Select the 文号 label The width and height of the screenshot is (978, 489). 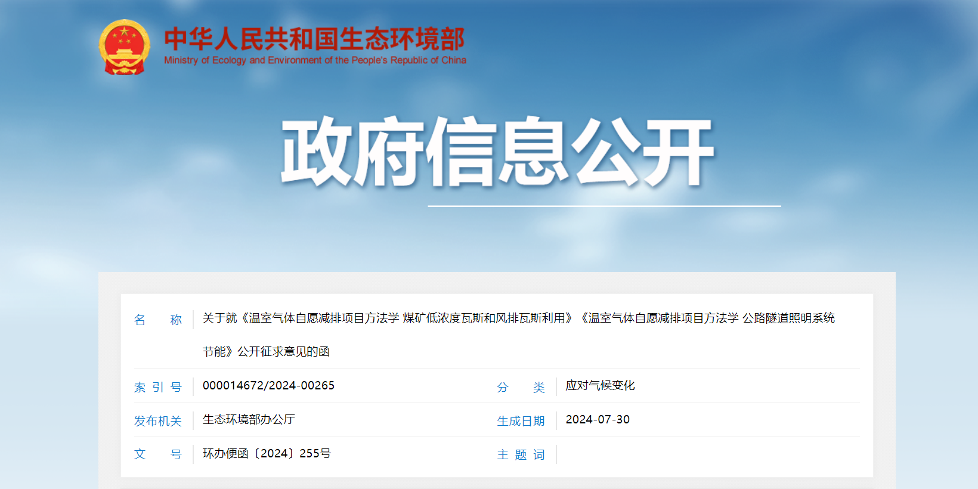(x=157, y=454)
